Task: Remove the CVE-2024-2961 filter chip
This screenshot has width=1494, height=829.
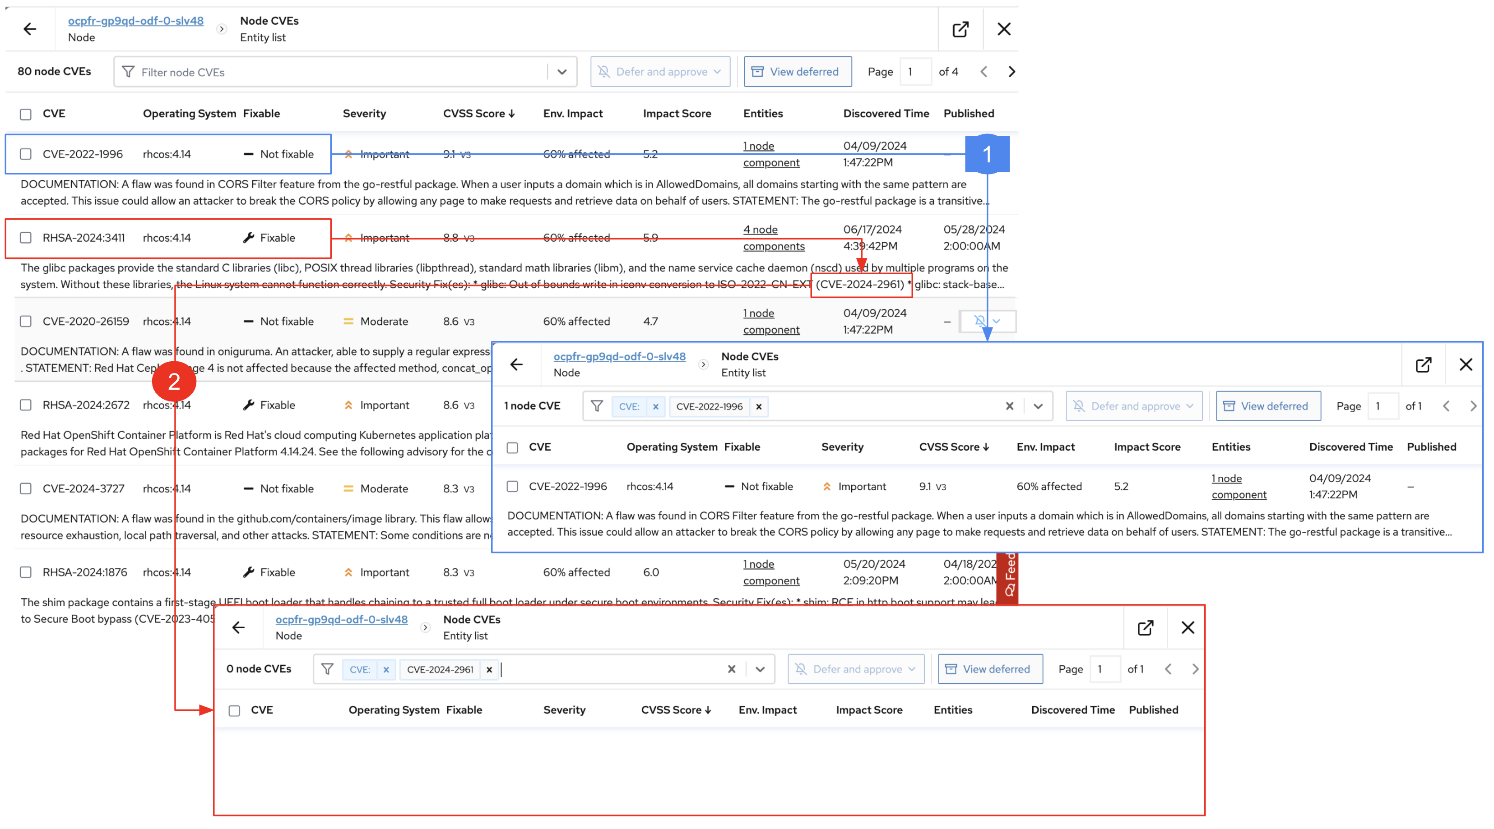Action: tap(489, 670)
